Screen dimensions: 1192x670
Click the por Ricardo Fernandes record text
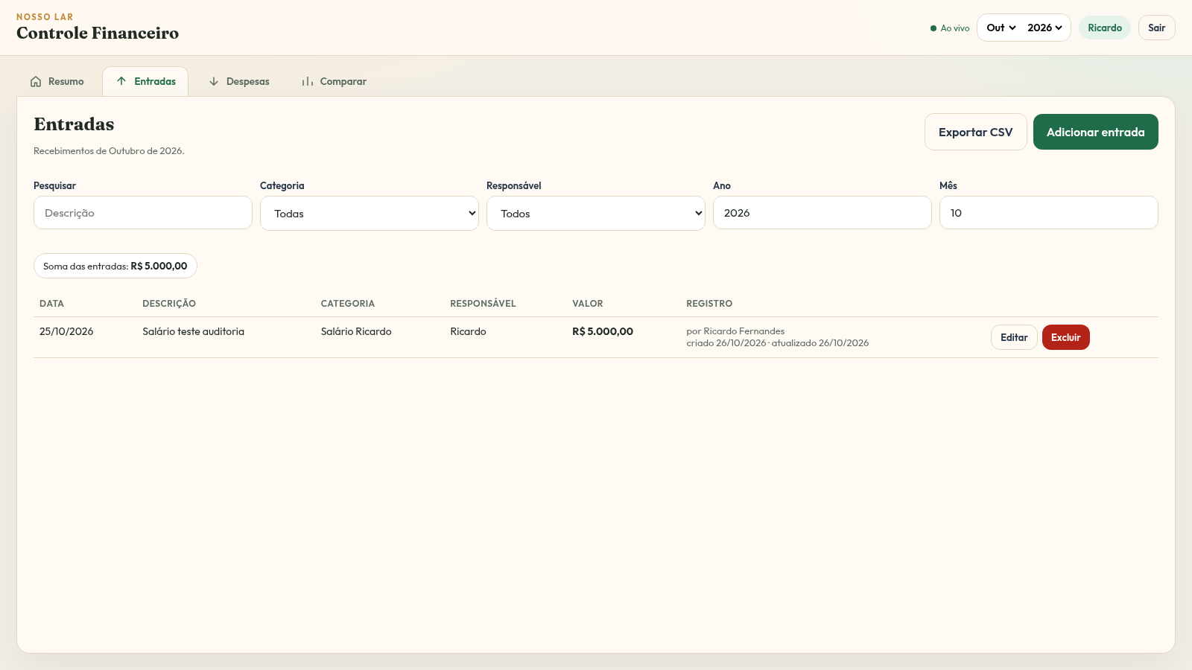pos(735,331)
